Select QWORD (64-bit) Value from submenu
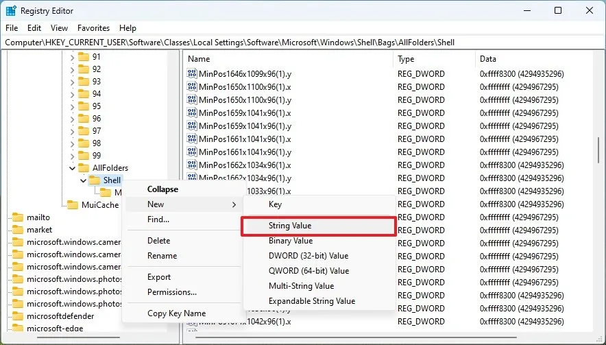The height and width of the screenshot is (345, 606). (319, 271)
